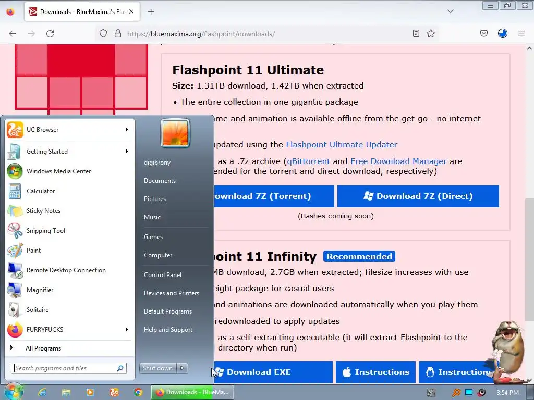Click Download 7Z (Direct) button
This screenshot has height=400, width=534.
click(x=418, y=196)
